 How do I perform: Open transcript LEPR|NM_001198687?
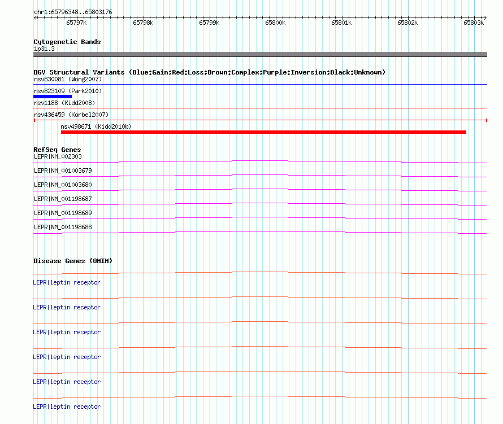63,199
